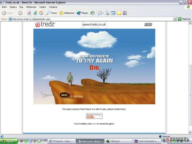
Task: Refresh the page with green arrows icon
Action: coord(35,13)
